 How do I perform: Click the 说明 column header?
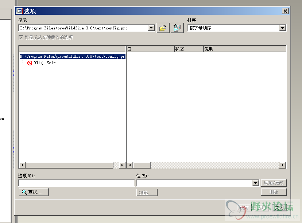pyautogui.click(x=245, y=49)
